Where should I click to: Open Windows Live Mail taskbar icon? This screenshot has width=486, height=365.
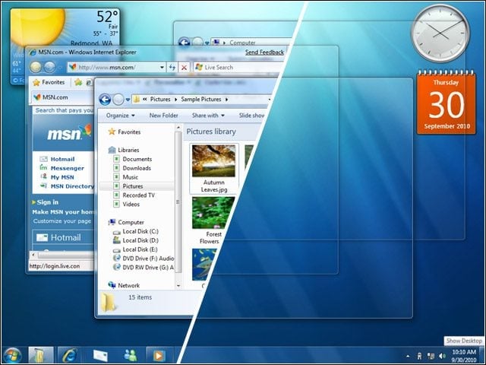pyautogui.click(x=100, y=355)
